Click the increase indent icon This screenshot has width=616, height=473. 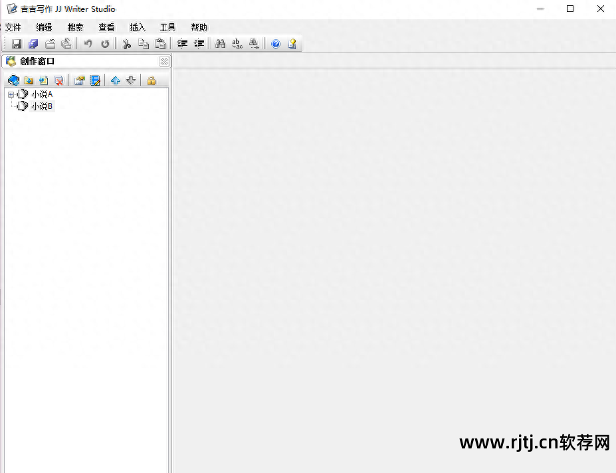(x=182, y=44)
